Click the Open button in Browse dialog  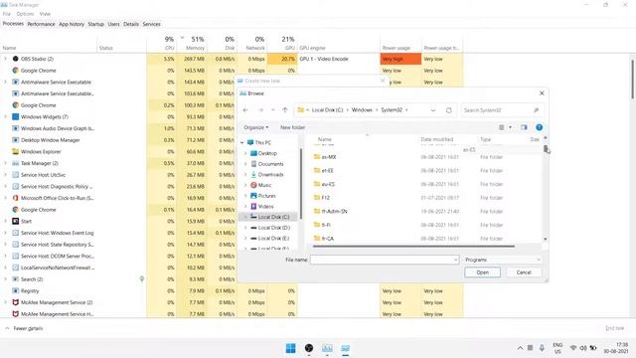482,272
